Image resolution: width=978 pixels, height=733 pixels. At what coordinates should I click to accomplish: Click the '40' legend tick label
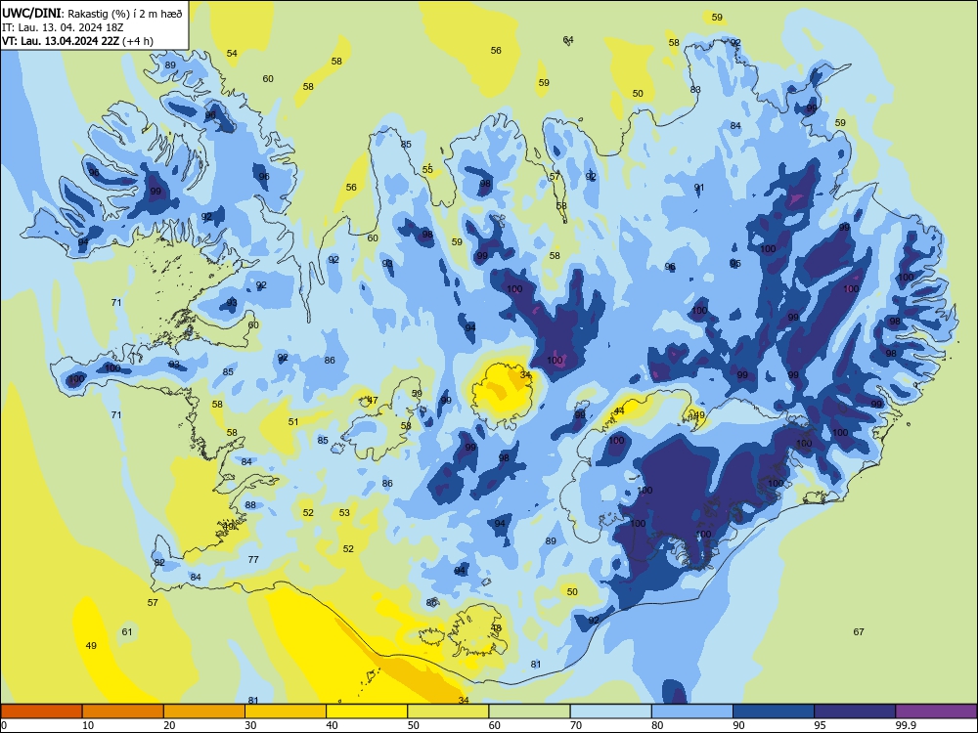[332, 725]
